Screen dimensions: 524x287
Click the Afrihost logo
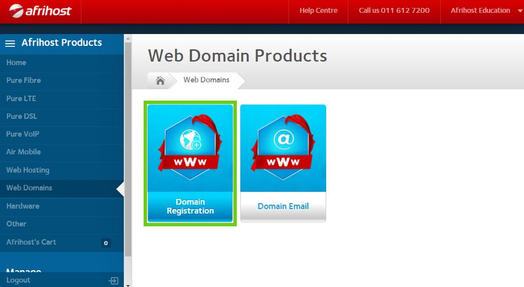40,10
